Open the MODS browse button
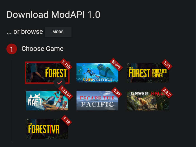196x147 pixels. pos(58,32)
